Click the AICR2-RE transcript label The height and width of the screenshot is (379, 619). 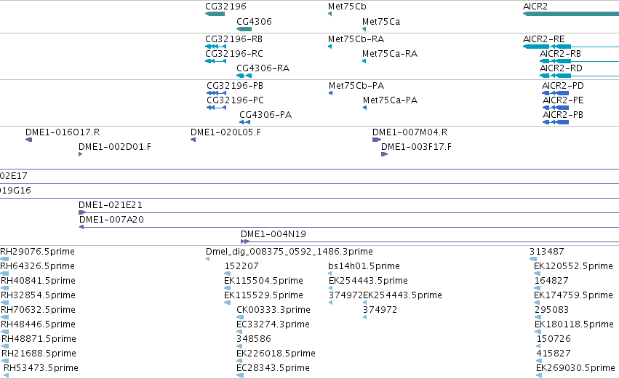click(x=543, y=39)
